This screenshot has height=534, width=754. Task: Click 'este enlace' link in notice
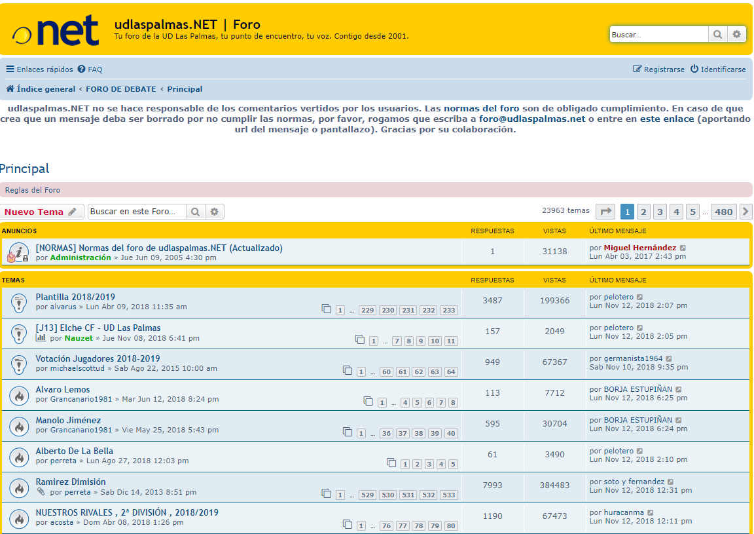pos(667,119)
